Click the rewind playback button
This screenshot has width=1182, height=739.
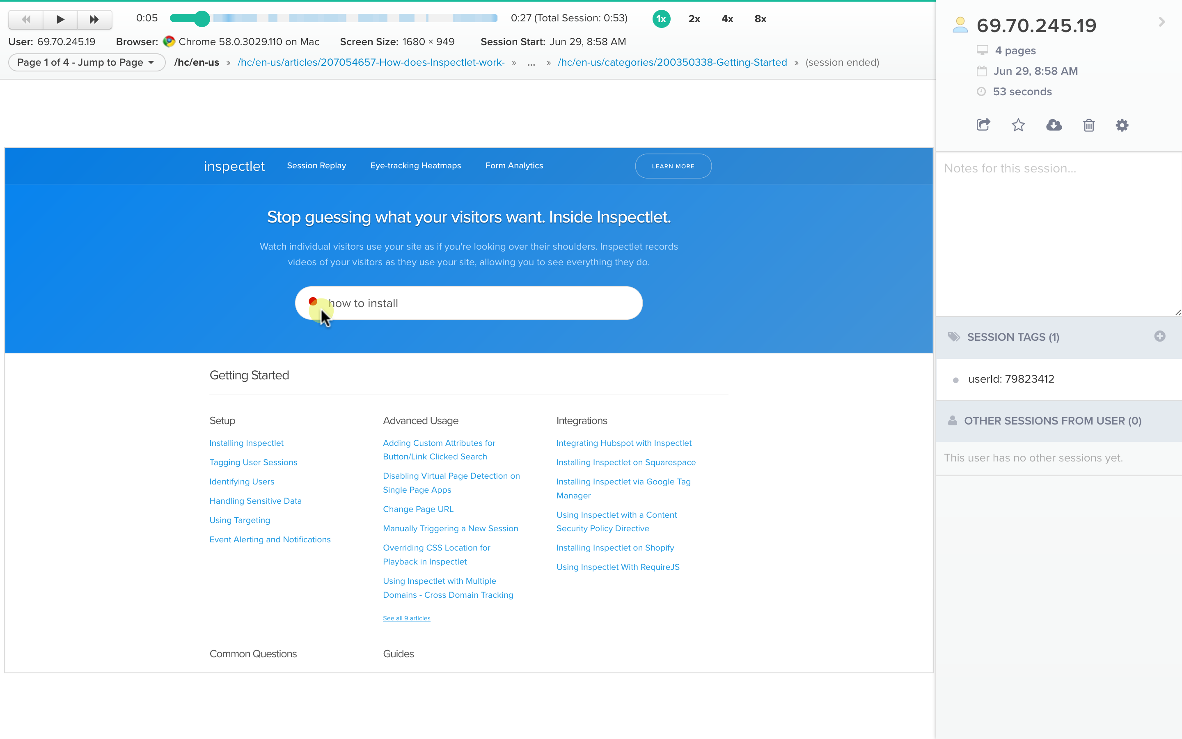point(26,19)
